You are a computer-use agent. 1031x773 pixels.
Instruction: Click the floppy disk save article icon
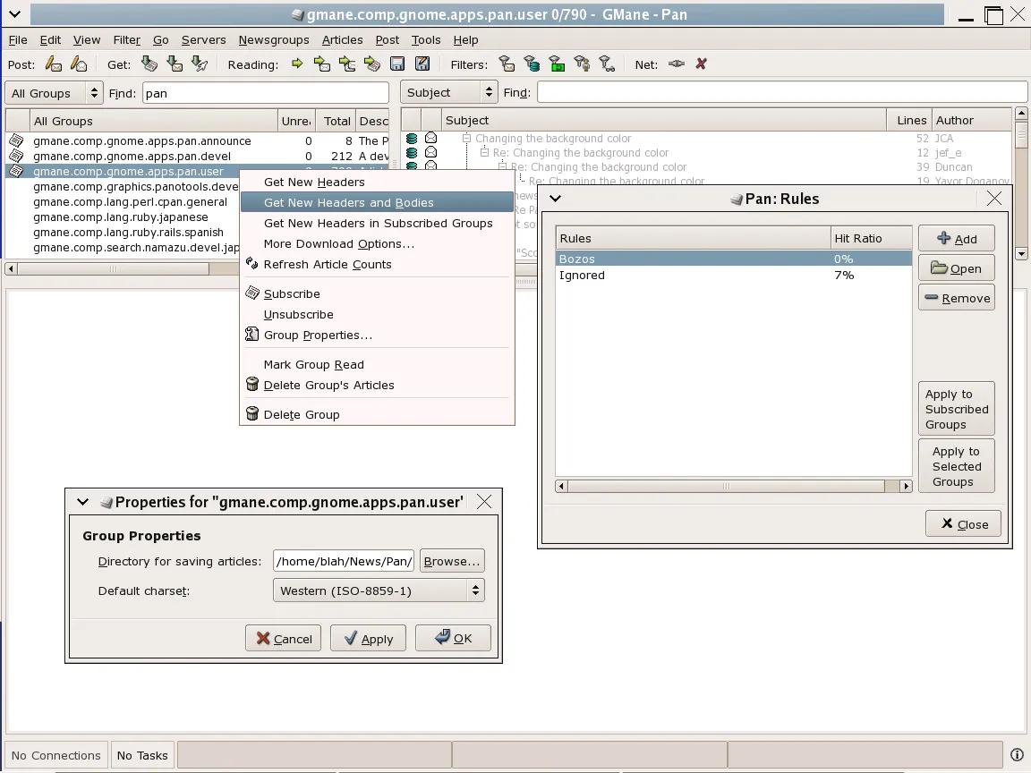click(x=397, y=64)
